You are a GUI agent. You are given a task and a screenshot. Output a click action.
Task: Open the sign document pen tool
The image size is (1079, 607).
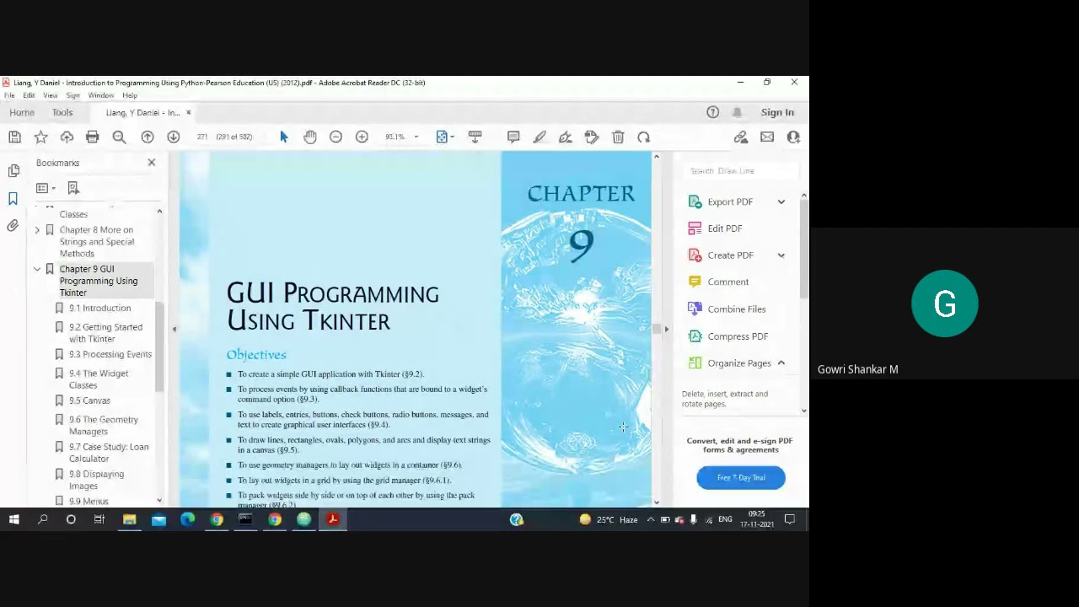pos(566,137)
